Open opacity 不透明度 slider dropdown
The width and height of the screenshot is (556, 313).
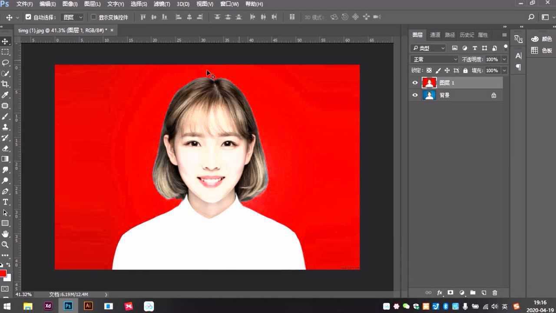(x=504, y=59)
